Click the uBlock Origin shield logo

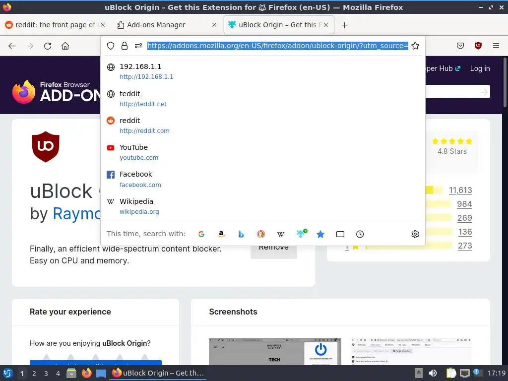(45, 147)
